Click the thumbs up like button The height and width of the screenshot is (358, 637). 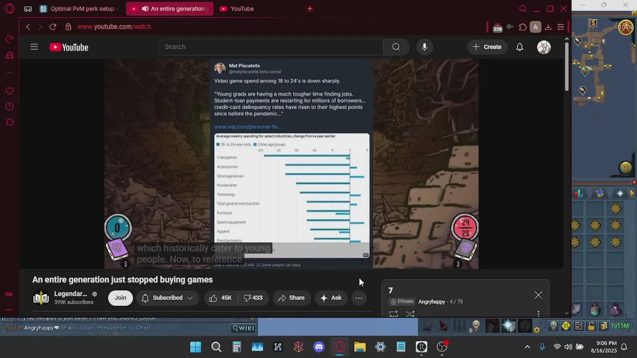pyautogui.click(x=220, y=298)
